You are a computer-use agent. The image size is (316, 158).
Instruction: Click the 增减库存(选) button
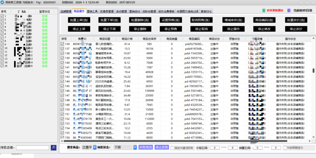coord(233,20)
